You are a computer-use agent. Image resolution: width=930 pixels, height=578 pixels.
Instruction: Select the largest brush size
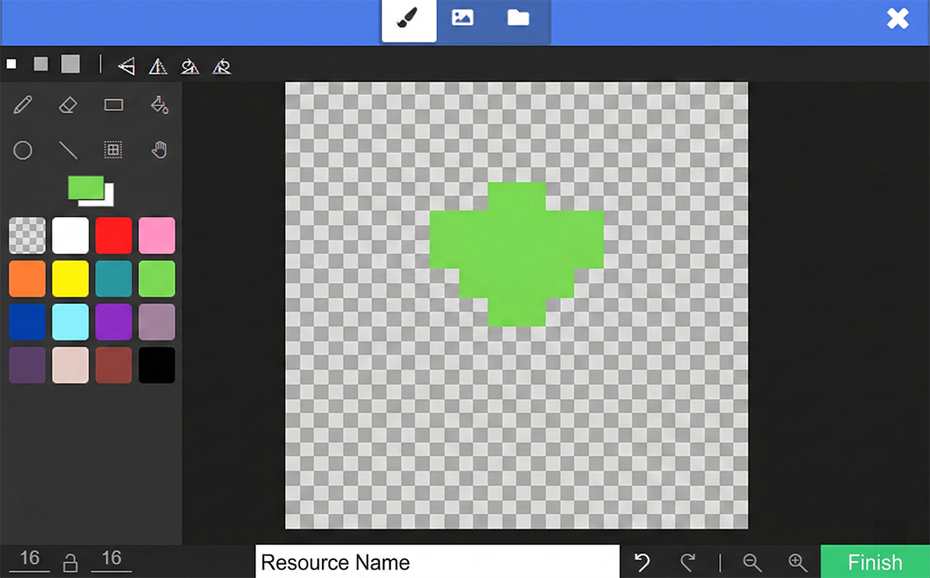70,64
